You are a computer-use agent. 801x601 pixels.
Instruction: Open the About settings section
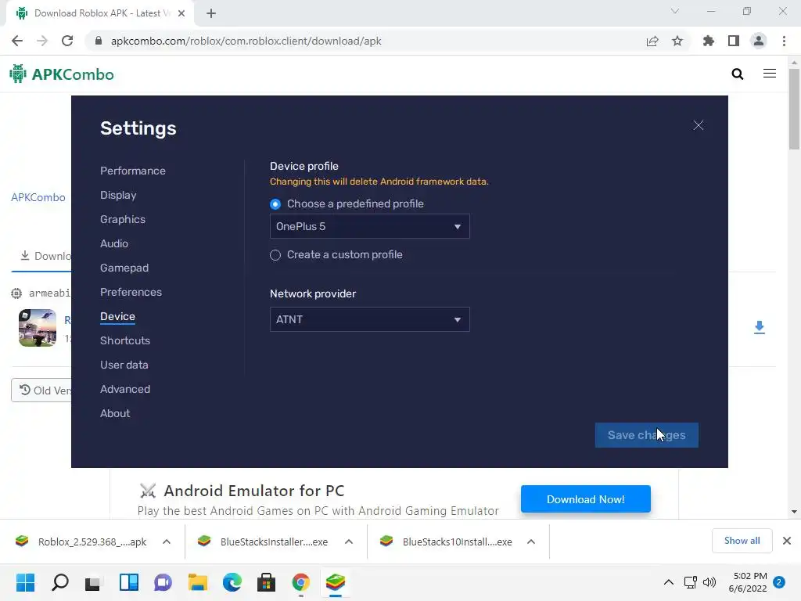click(115, 413)
